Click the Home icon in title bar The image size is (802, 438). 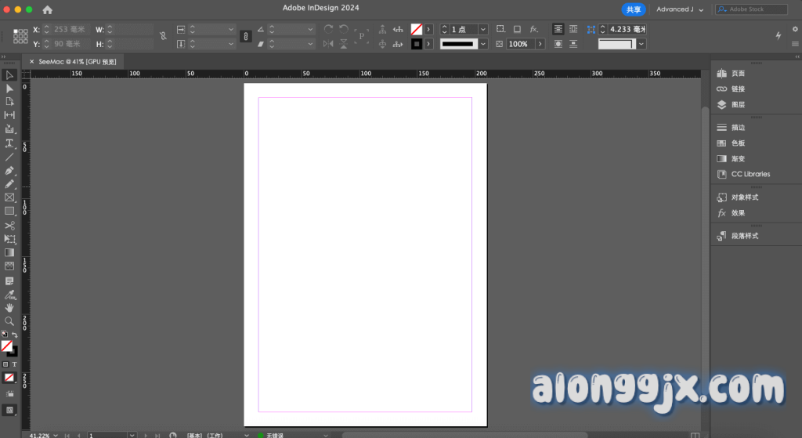47,9
